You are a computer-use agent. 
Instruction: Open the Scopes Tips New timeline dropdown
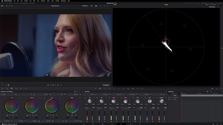(x=56, y=6)
